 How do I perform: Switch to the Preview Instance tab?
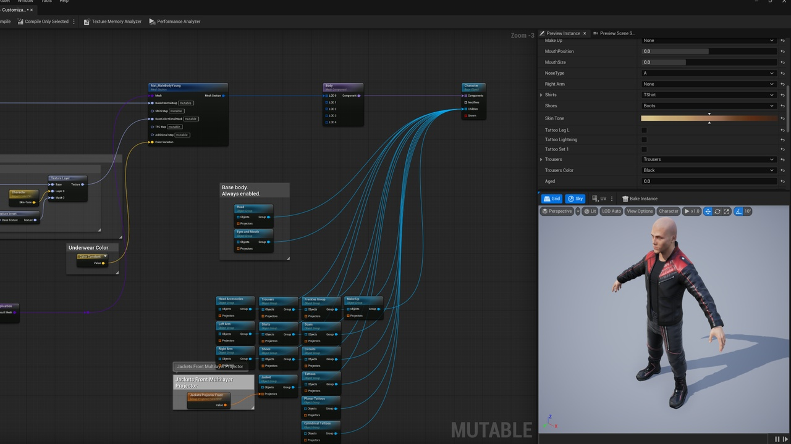[563, 33]
